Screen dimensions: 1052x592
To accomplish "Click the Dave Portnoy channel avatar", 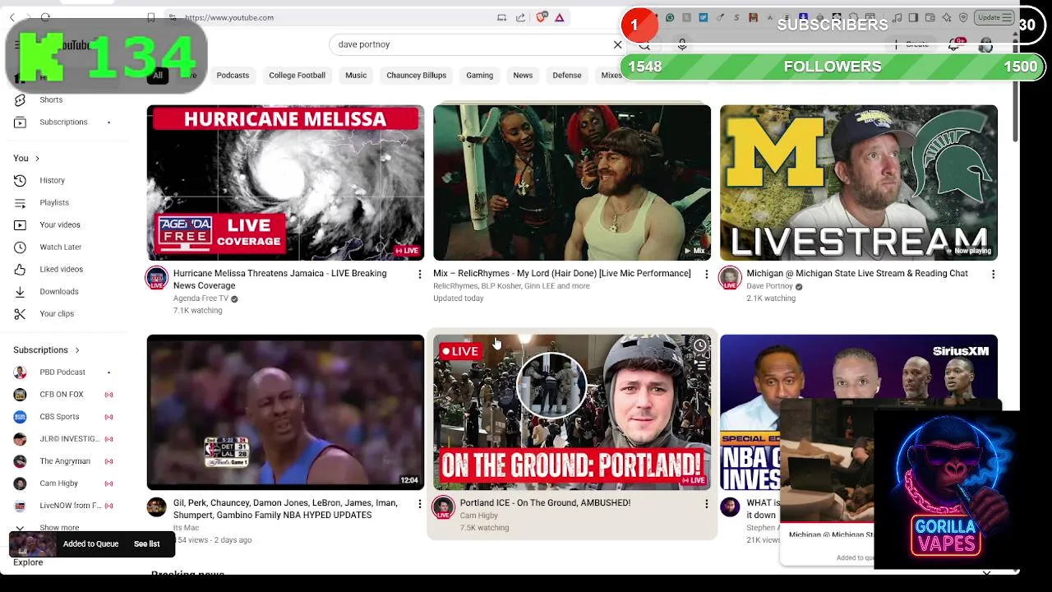I will (x=730, y=278).
